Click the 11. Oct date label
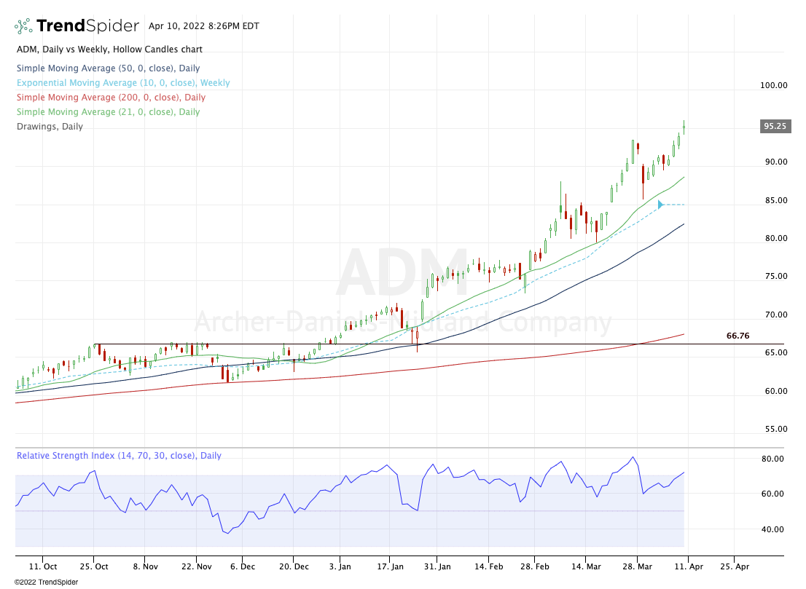The height and width of the screenshot is (589, 806). coord(43,566)
